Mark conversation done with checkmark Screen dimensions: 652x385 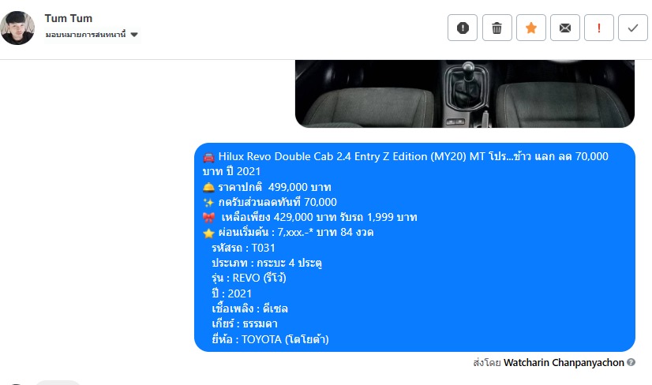[633, 28]
